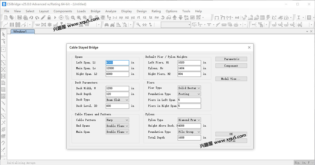Open the Piers Foundation Type Footing dropdown
Image resolution: width=315 pixels, height=165 pixels.
click(189, 94)
